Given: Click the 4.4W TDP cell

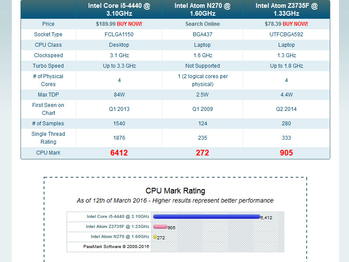Looking at the screenshot, I should tap(287, 95).
